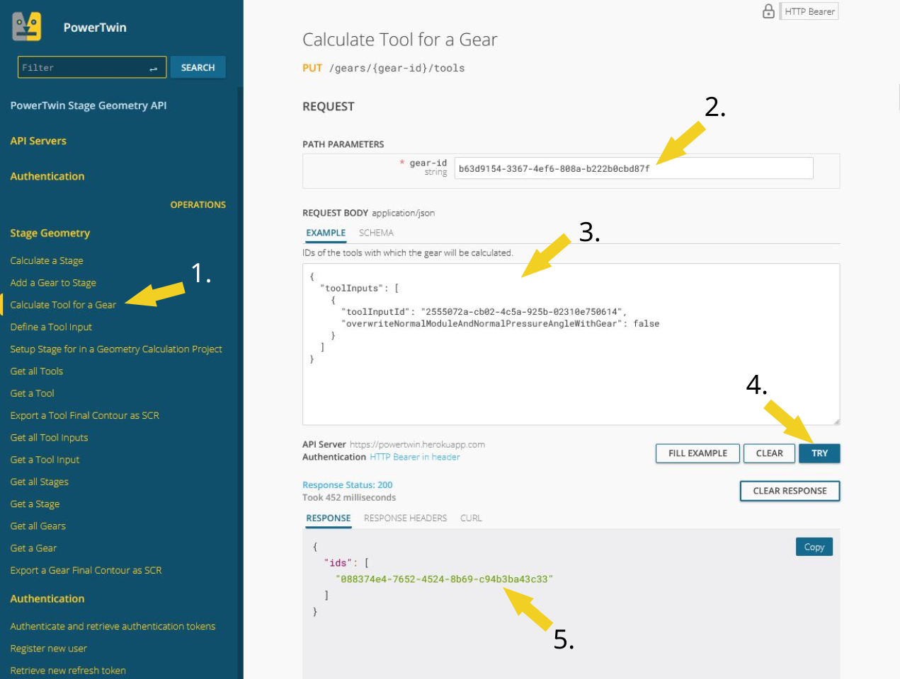900x679 pixels.
Task: Click into the request body JSON textarea
Action: (571, 382)
